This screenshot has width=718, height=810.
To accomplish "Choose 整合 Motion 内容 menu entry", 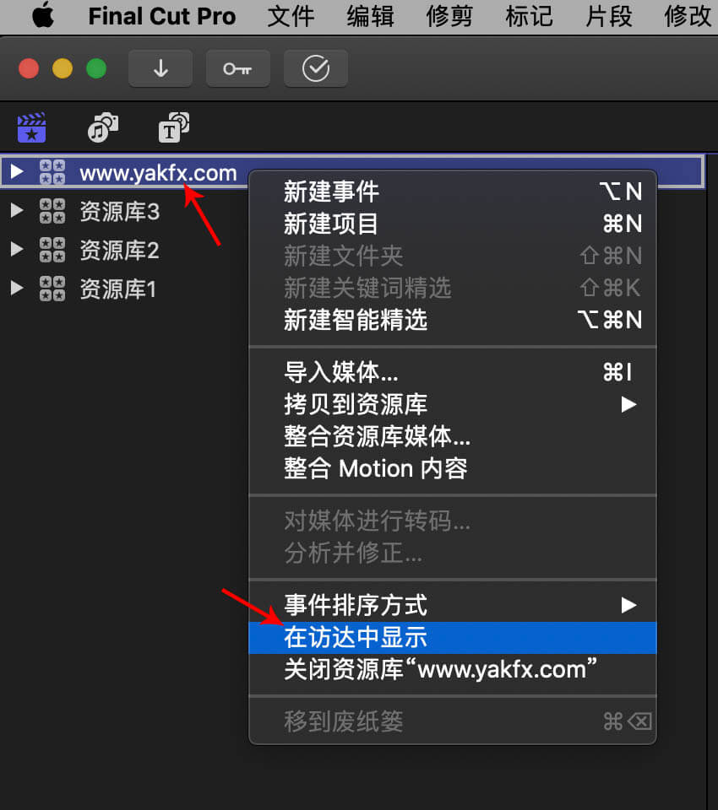I will [453, 468].
